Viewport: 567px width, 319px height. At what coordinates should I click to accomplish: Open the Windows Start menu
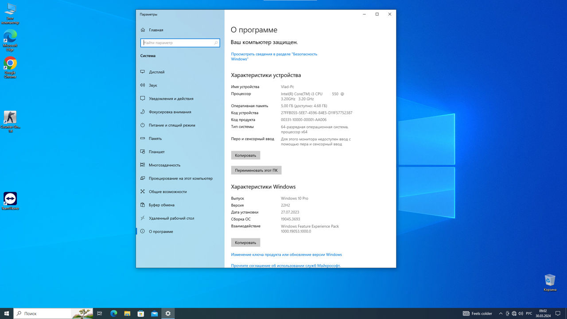pos(7,313)
